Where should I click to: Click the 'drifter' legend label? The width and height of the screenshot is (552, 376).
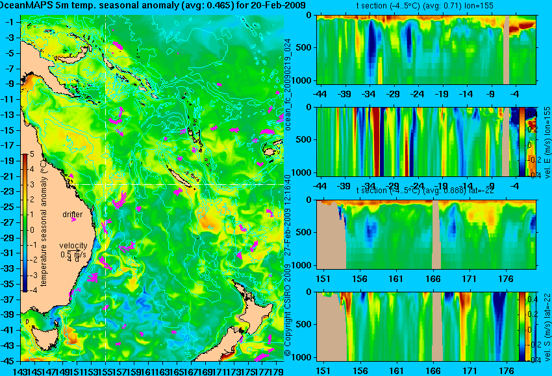pyautogui.click(x=73, y=215)
